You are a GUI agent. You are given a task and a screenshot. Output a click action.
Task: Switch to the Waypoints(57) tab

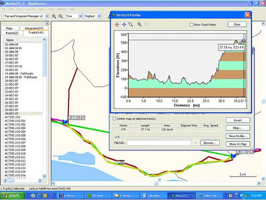pyautogui.click(x=34, y=28)
